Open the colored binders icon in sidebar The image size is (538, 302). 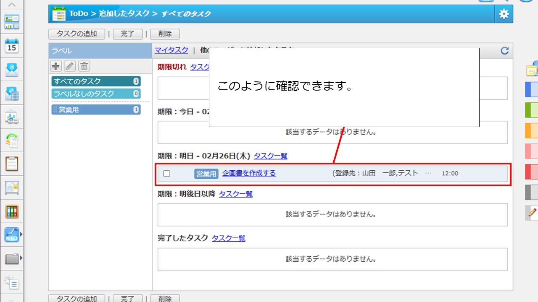pyautogui.click(x=12, y=211)
